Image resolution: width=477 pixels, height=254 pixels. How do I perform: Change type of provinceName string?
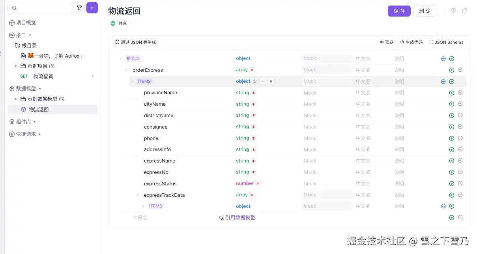[243, 93]
